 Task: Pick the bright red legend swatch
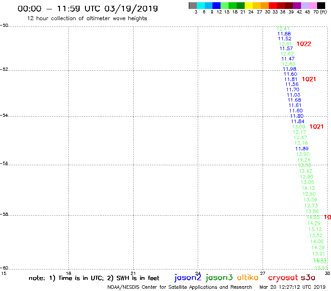[x=273, y=6]
